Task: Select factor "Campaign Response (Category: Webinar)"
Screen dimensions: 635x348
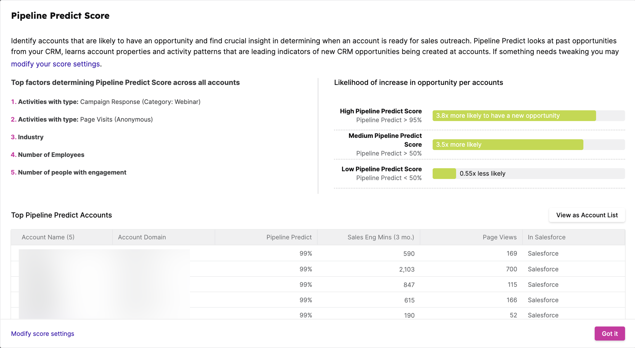Action: point(140,101)
